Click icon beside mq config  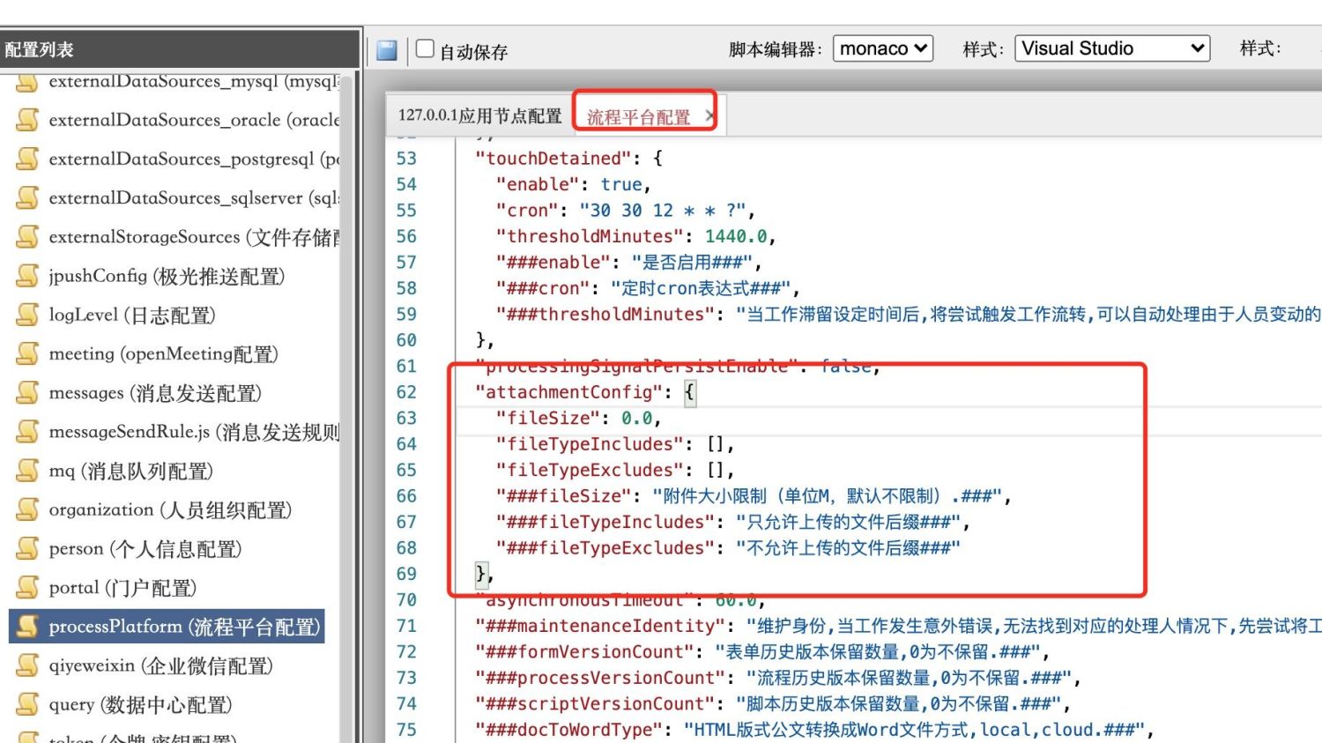[x=28, y=470]
